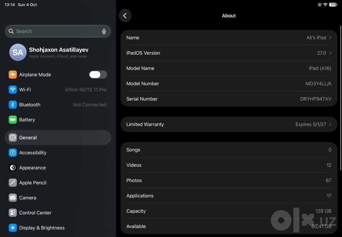Tap Apple Account, iCloud, and more subtitle
Screen dimensions: 342x237
(58, 56)
